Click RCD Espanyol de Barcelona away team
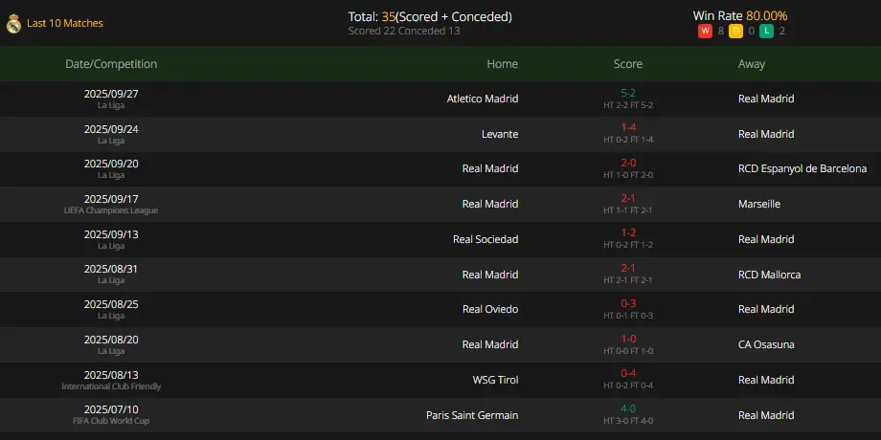Viewport: 881px width, 440px height. click(802, 169)
